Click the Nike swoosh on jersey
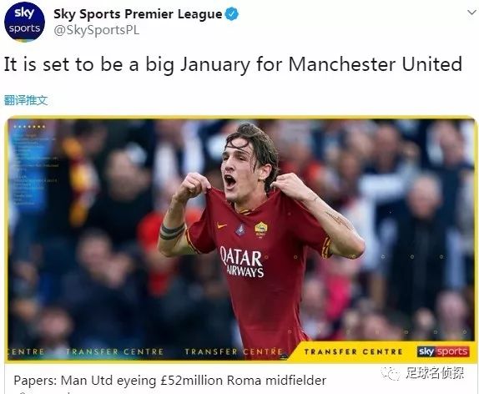The height and width of the screenshot is (394, 479). coord(222,226)
